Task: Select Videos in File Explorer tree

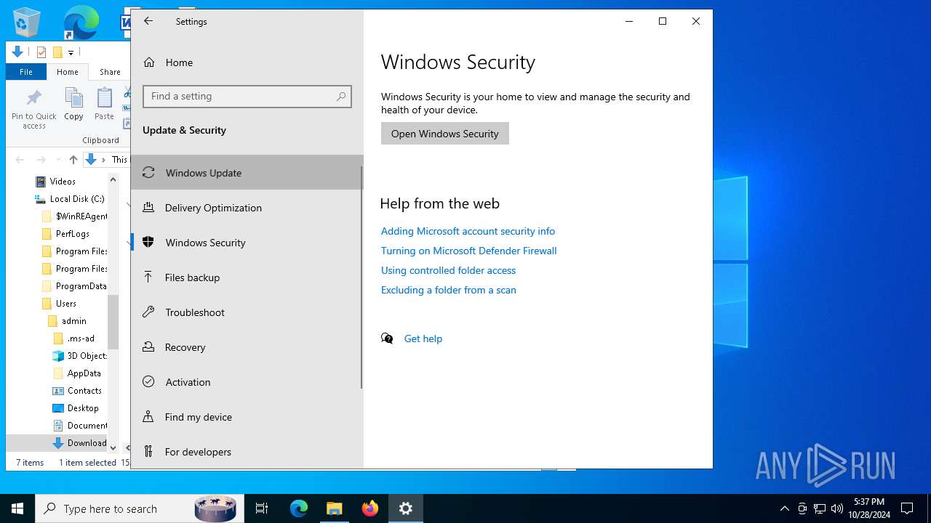Action: coord(63,181)
